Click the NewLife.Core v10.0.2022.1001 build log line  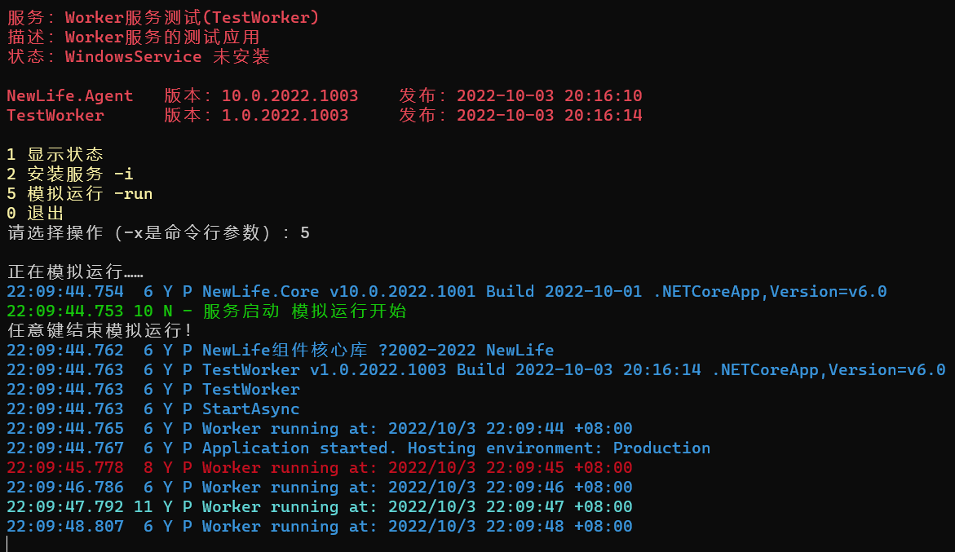[446, 292]
